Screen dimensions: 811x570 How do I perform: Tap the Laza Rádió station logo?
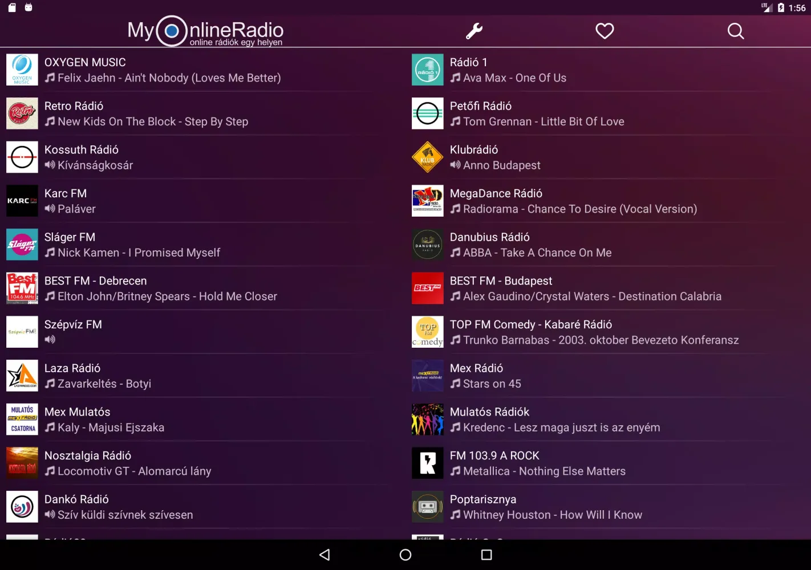point(22,376)
